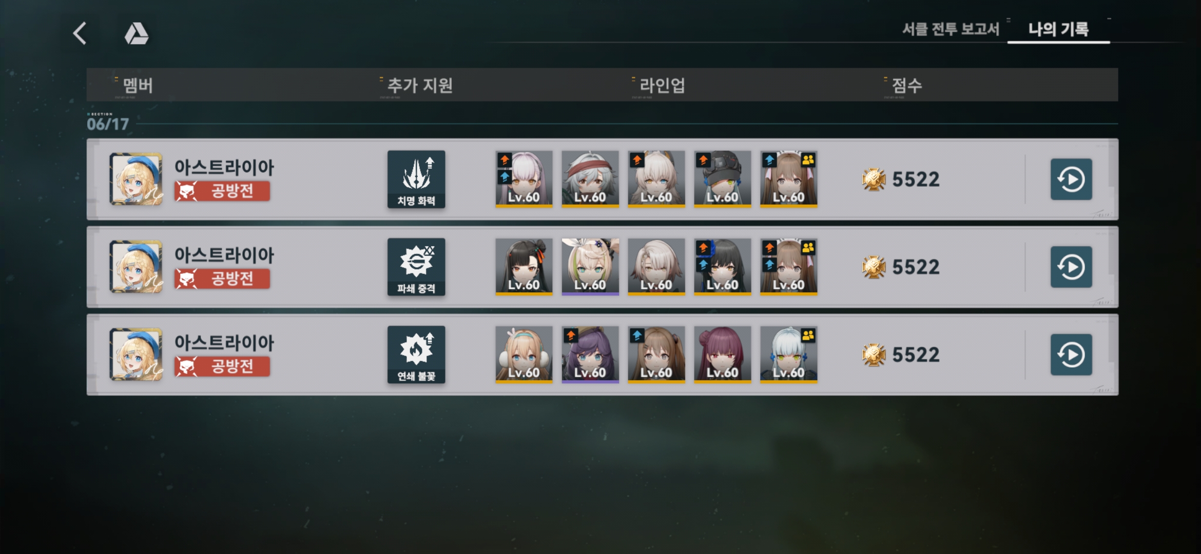The height and width of the screenshot is (554, 1201).
Task: Click the 공방전 tag in the second row
Action: [x=222, y=279]
